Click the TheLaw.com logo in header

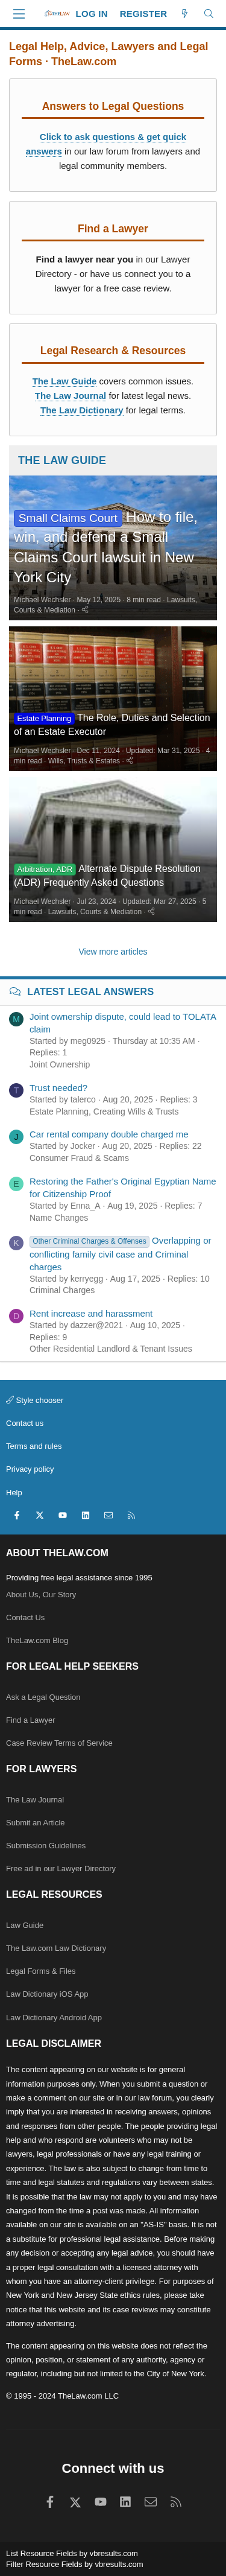[x=56, y=14]
